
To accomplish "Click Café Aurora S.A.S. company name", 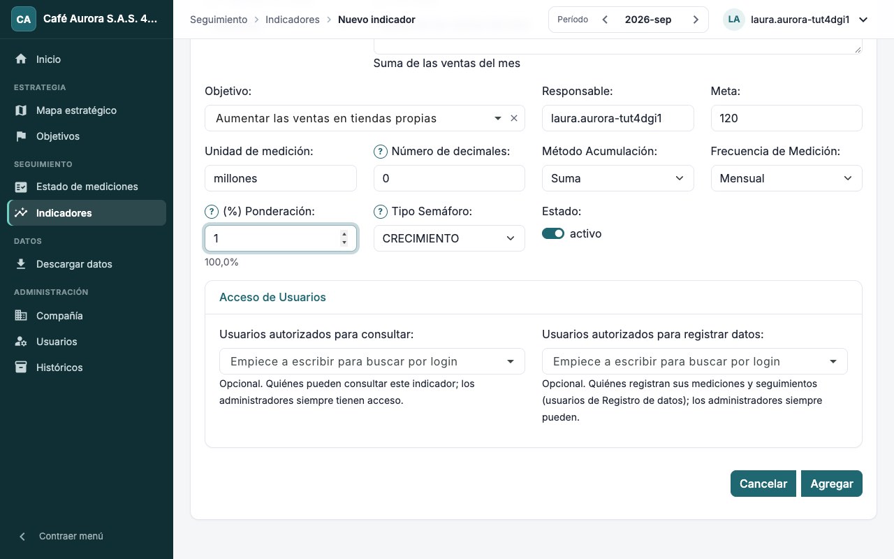I will click(x=100, y=19).
